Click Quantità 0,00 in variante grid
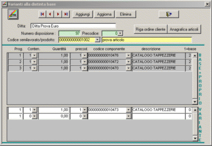The image size is (212, 146). tap(54, 116)
